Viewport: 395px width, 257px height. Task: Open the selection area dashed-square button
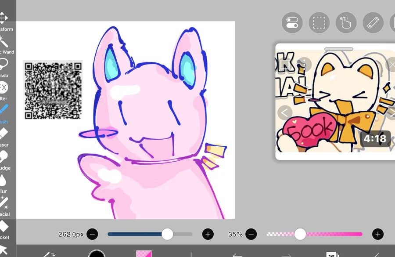(x=319, y=22)
